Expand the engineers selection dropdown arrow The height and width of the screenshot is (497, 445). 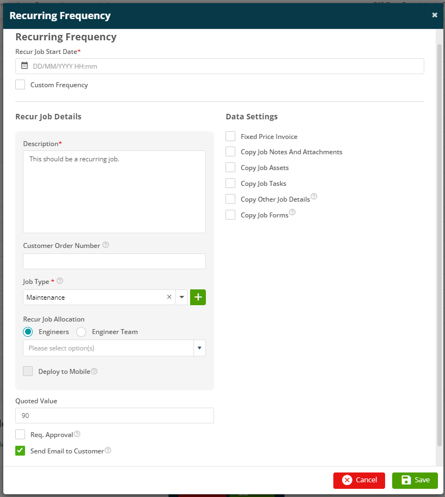click(x=199, y=348)
